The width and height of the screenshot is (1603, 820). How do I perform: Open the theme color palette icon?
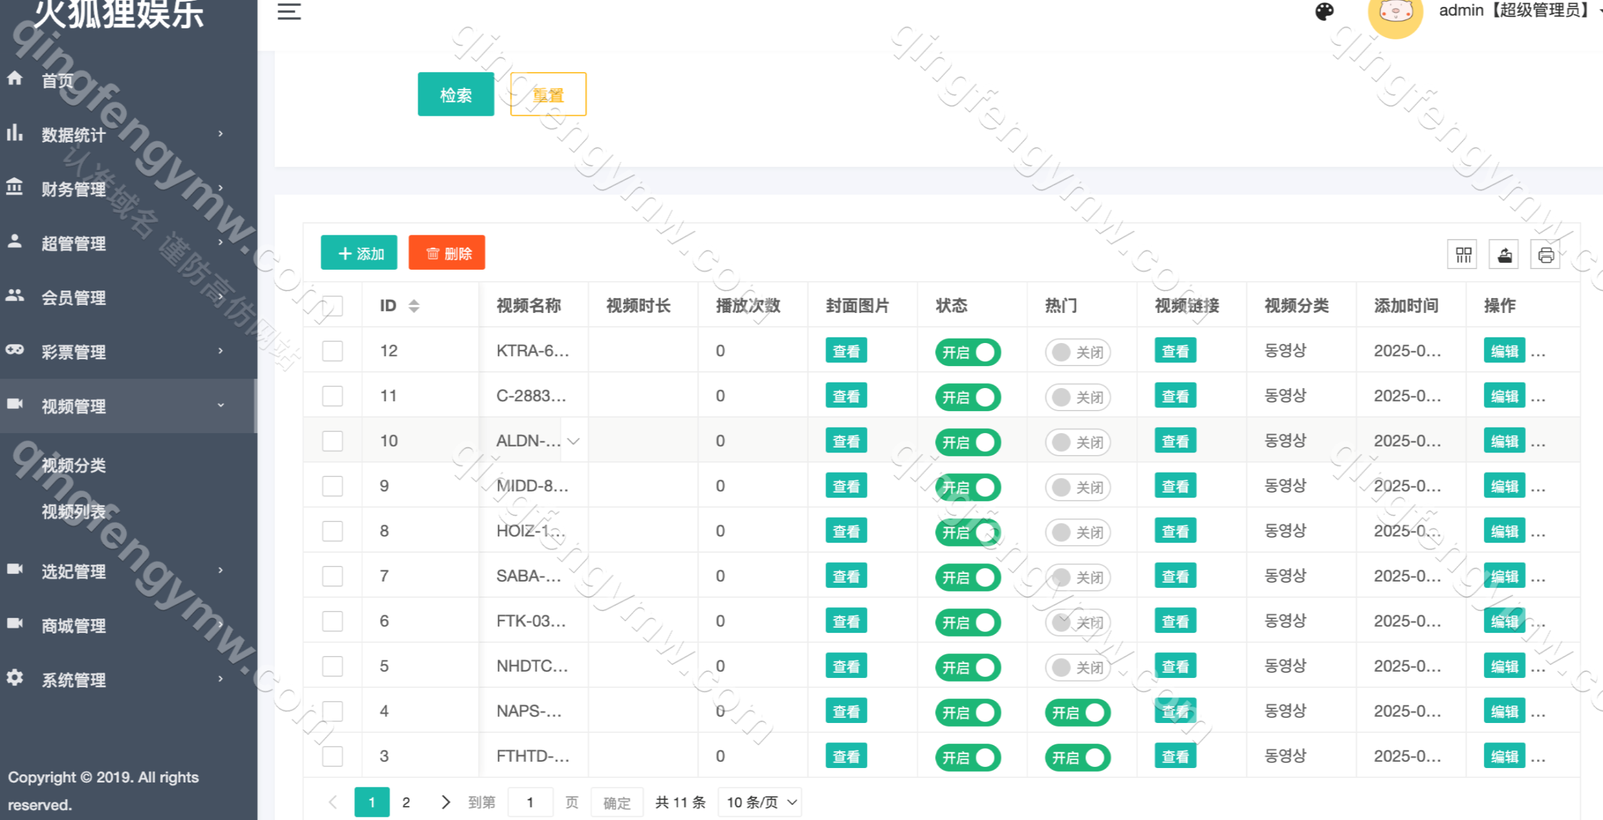1324,11
